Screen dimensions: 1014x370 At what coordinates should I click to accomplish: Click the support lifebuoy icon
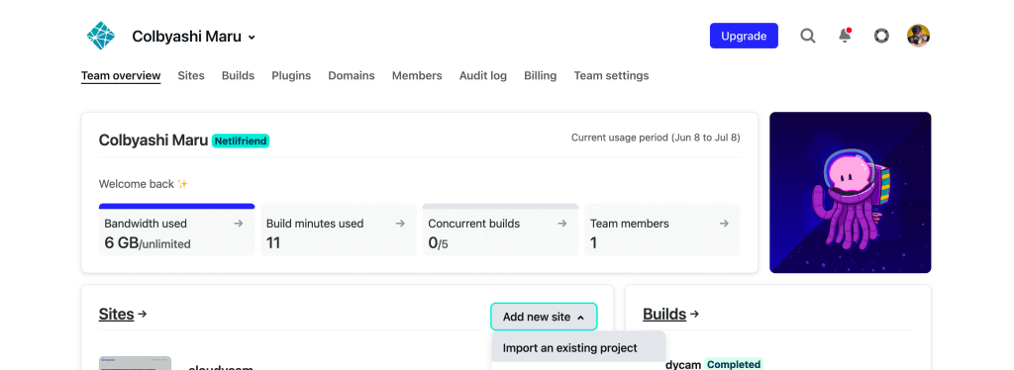(881, 37)
